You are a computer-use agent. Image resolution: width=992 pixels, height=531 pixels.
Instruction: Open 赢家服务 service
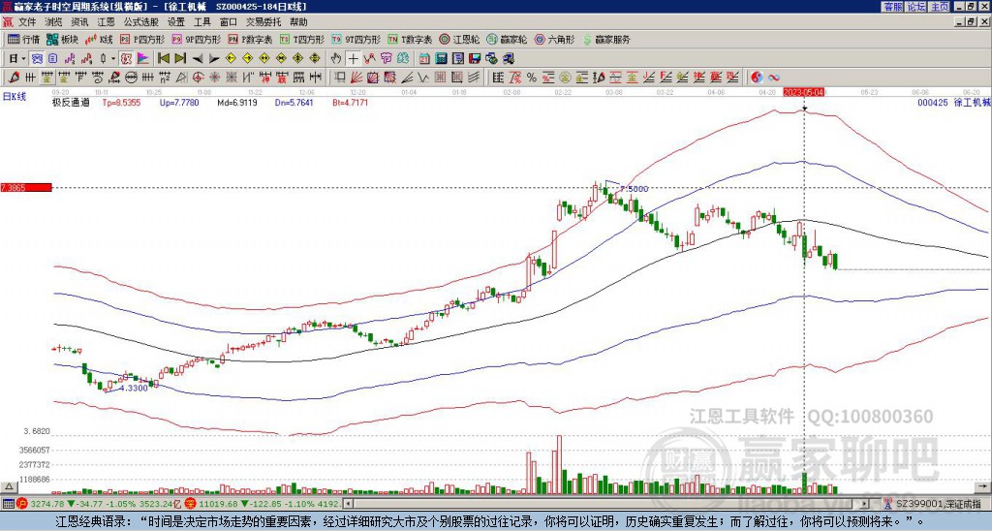pyautogui.click(x=606, y=39)
